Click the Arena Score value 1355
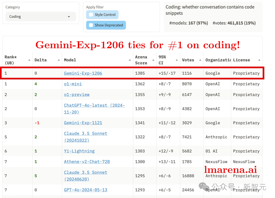Viewport: 275px width, 198px height. click(140, 95)
